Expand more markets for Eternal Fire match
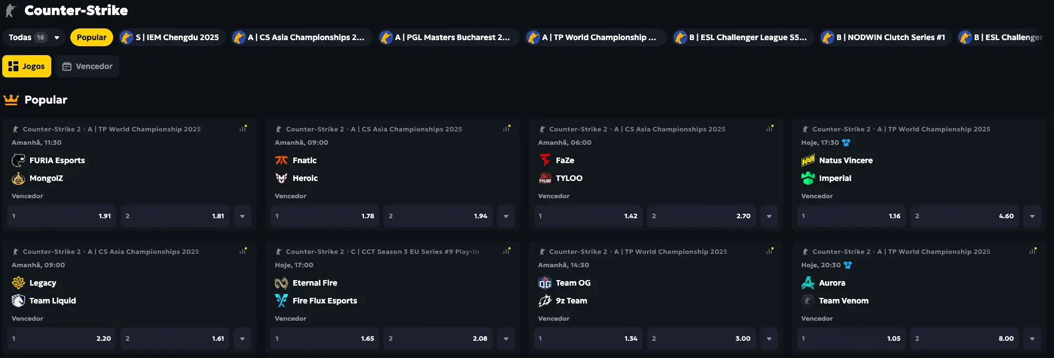The width and height of the screenshot is (1054, 358). (506, 339)
